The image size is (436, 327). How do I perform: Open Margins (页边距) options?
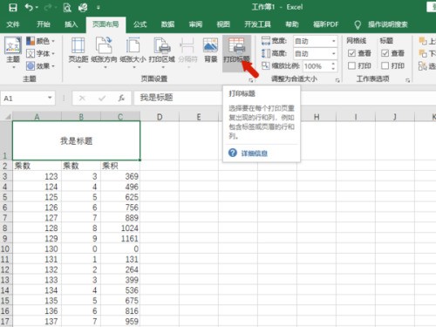click(78, 52)
